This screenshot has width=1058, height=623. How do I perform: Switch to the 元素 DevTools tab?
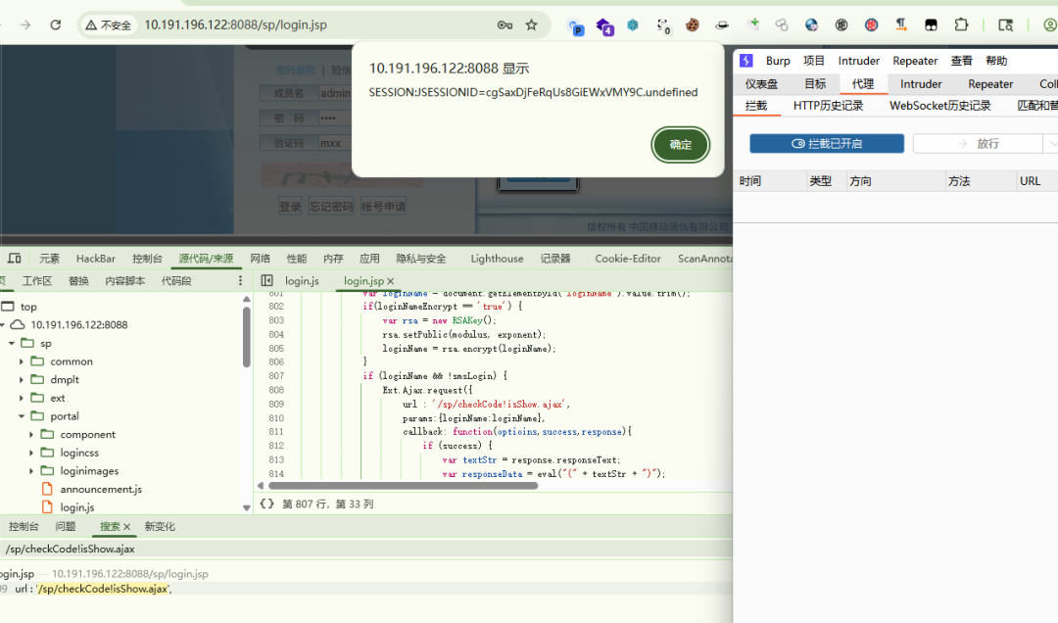click(49, 259)
